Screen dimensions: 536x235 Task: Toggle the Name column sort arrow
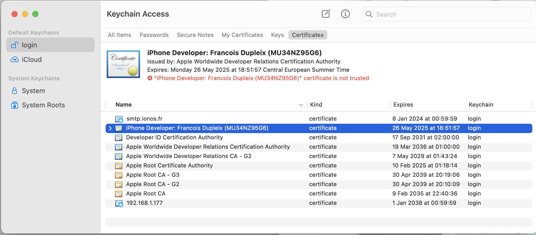click(301, 105)
